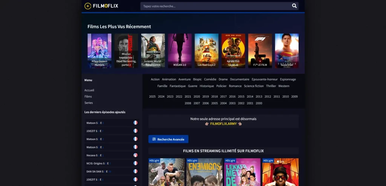386x186 pixels.
Task: Open the NCIS: Origins episode entry
Action: [x=112, y=163]
